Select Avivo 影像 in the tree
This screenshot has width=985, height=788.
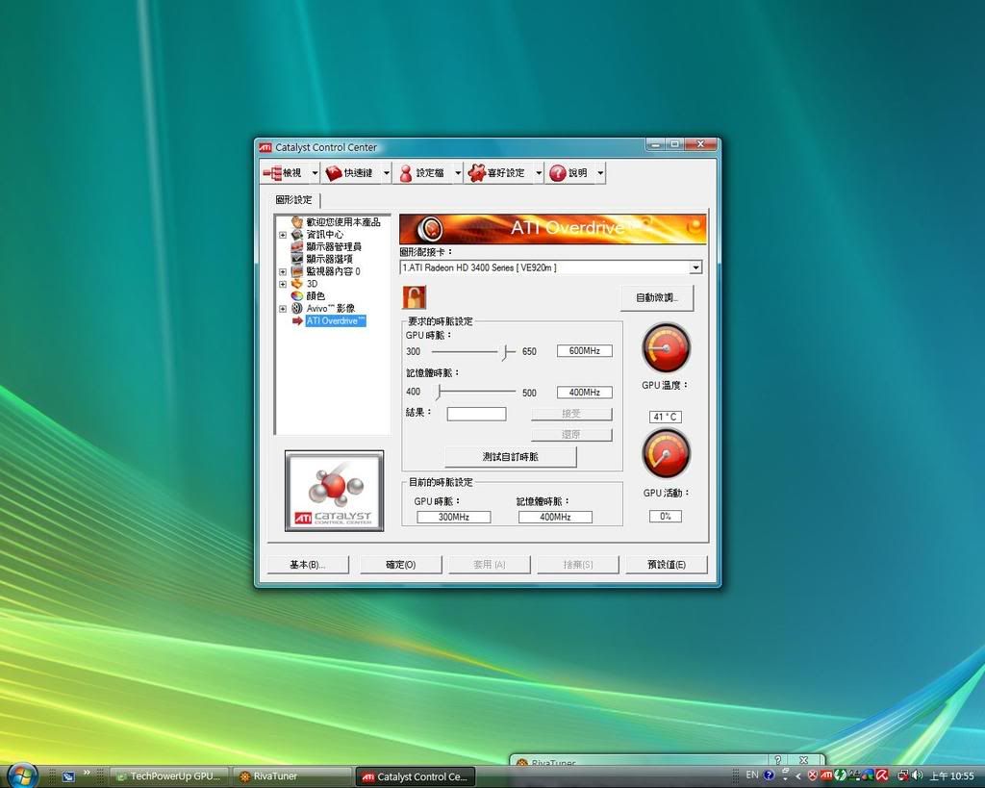[331, 308]
